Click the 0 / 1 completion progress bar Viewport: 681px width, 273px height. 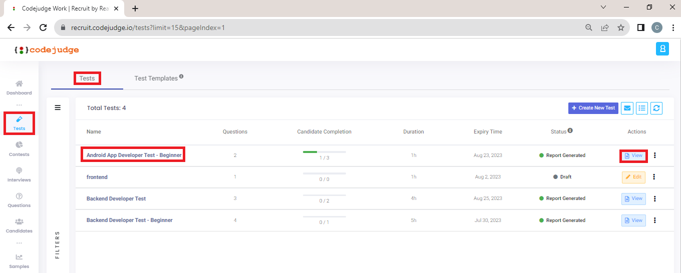324,216
